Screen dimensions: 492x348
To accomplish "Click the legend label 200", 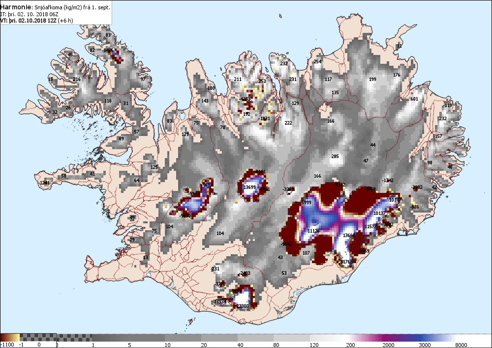I will (x=351, y=345).
